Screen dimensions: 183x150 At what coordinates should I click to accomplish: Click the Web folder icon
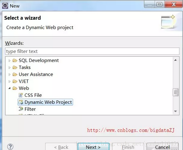[15, 88]
